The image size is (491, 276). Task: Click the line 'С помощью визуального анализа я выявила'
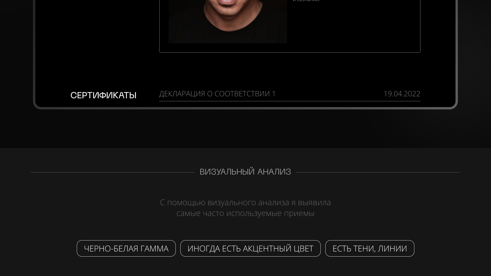coord(245,202)
